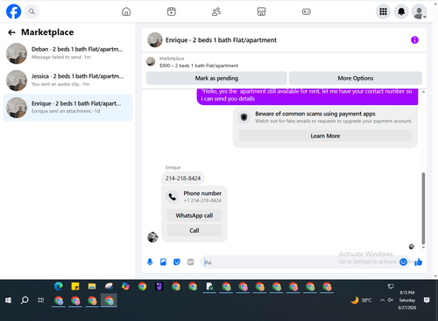Screen dimensions: 438x321
Task: Open the Jessica conversation
Action: [x=67, y=80]
